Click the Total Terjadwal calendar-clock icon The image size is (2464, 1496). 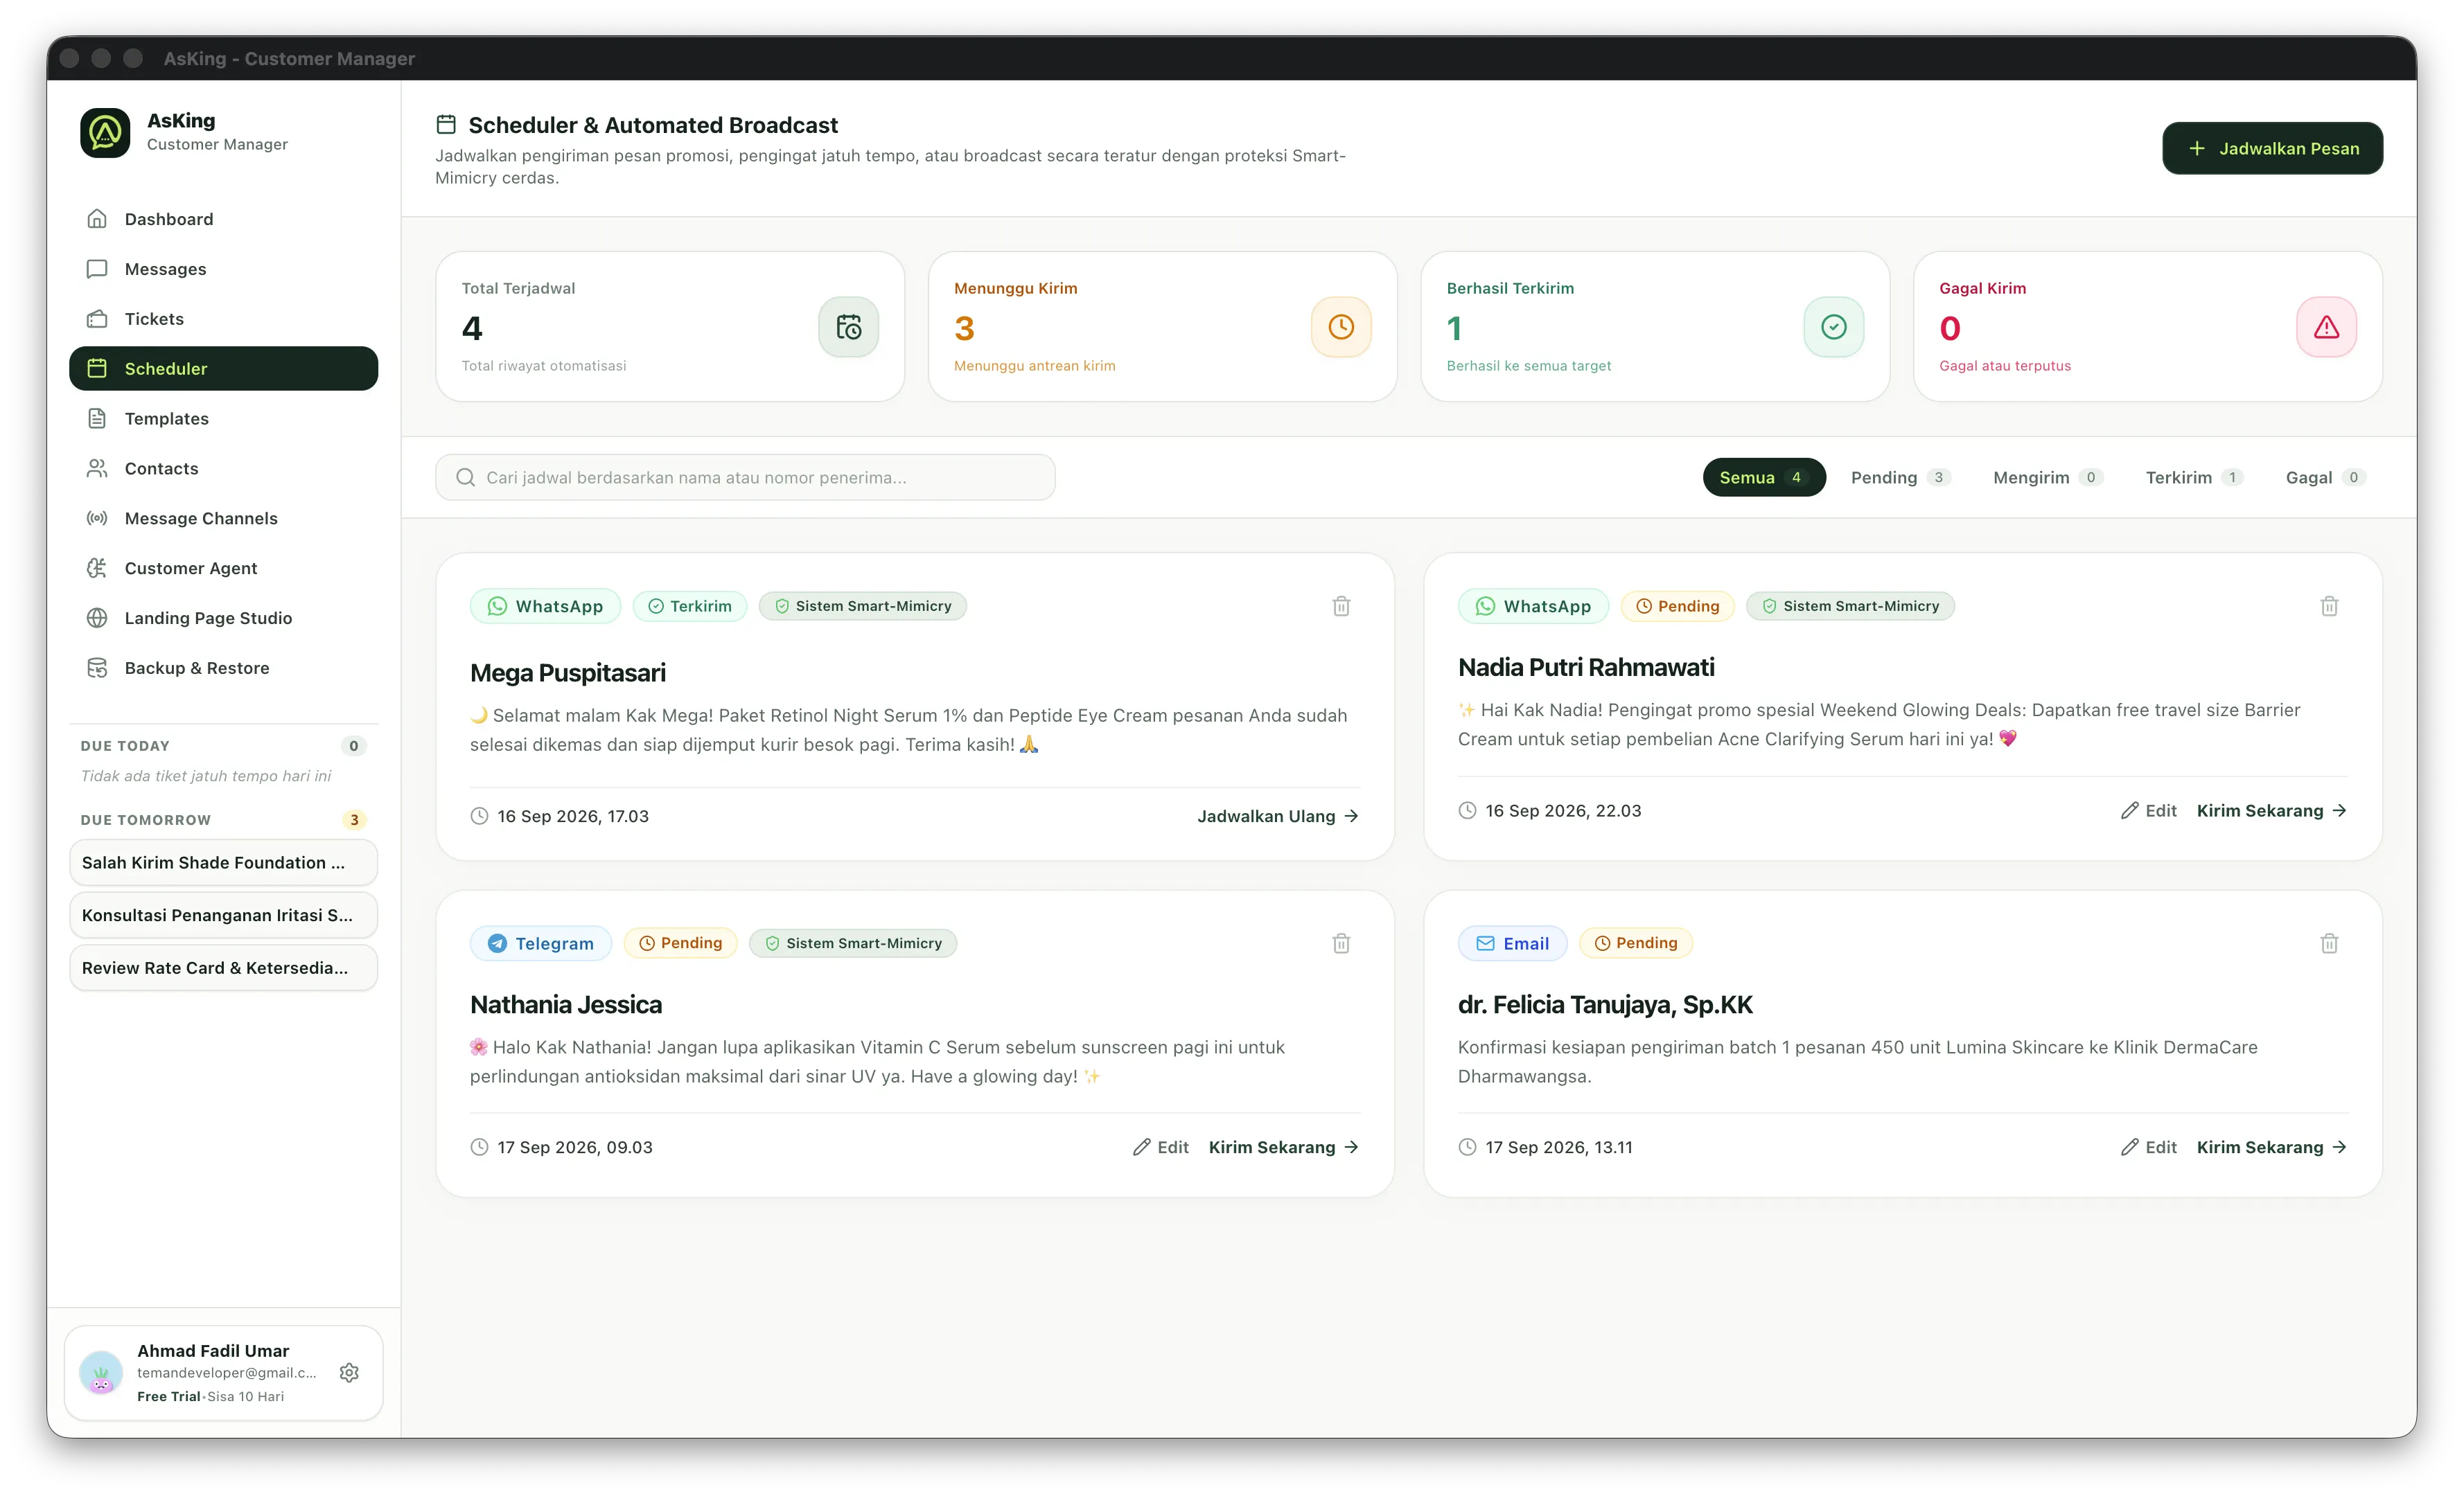click(x=848, y=327)
